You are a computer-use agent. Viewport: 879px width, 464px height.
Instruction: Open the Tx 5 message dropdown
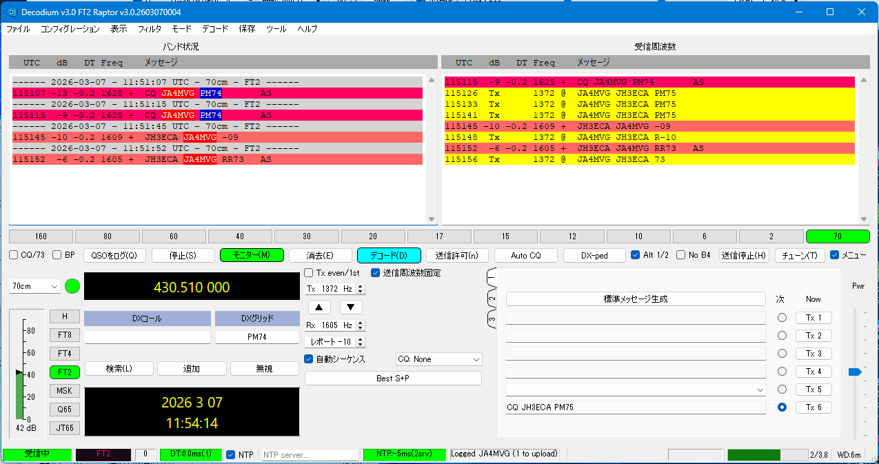pyautogui.click(x=760, y=390)
